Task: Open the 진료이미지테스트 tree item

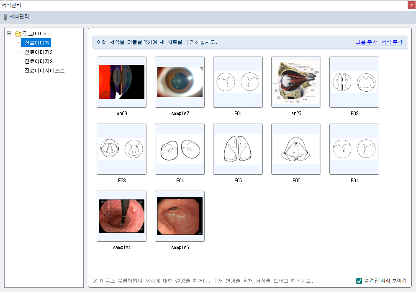Action: click(x=44, y=70)
